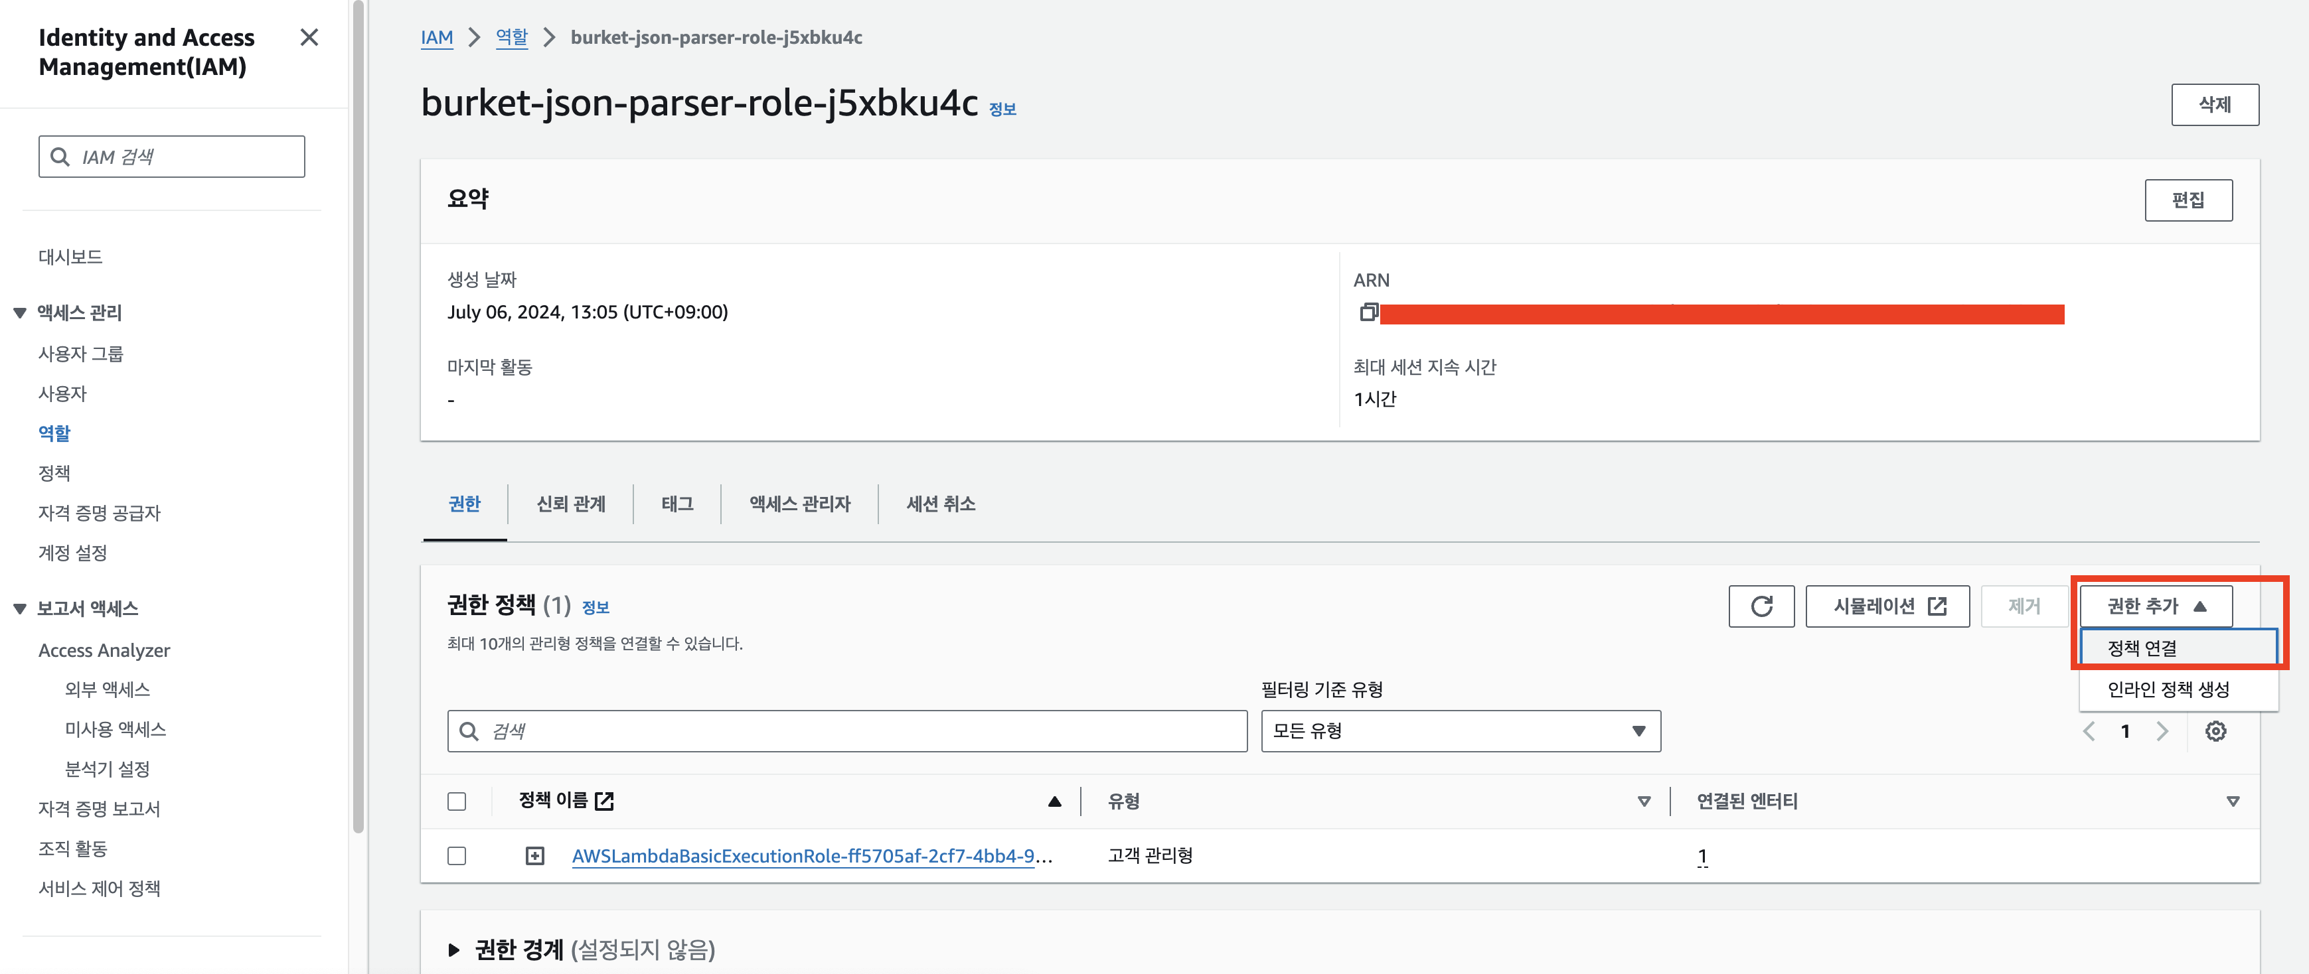Open the 모든 유형 filter dropdown
The height and width of the screenshot is (974, 2309).
tap(1460, 731)
